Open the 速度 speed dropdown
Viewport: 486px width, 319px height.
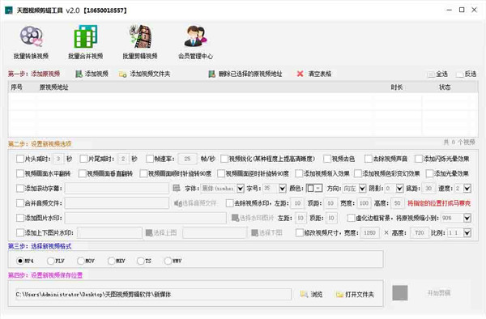(x=467, y=189)
